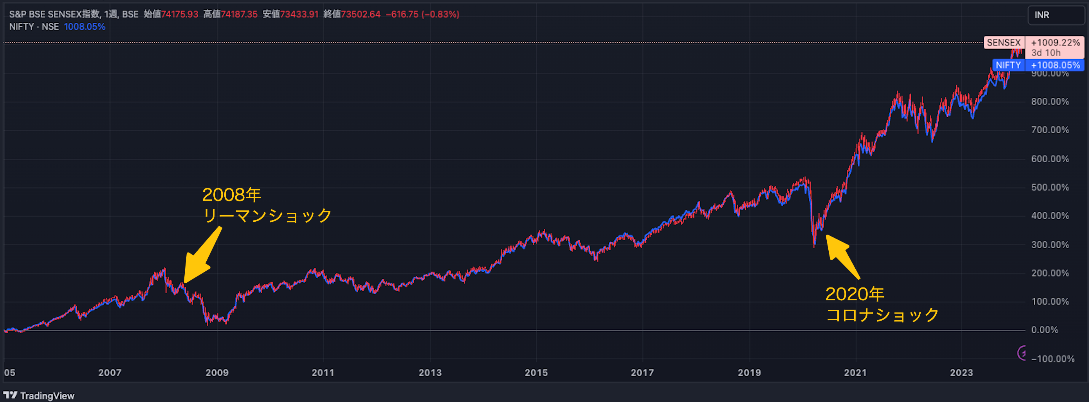This screenshot has width=1089, height=402.
Task: Click the 400.00% price axis label
Action: pos(1050,216)
